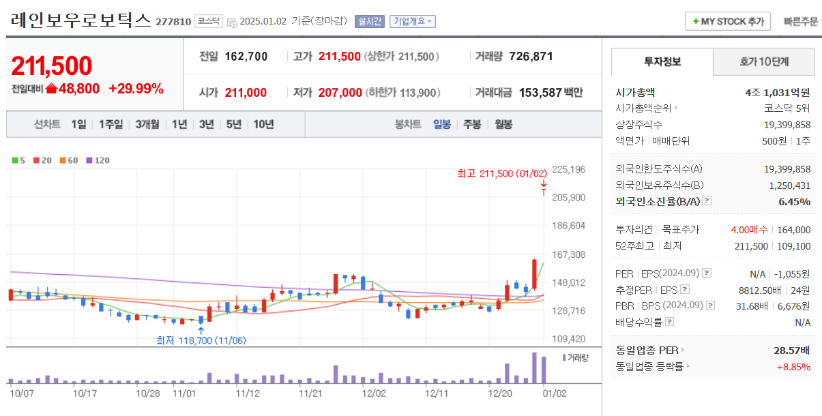Click 코스닥 5위 ranking value
This screenshot has width=822, height=416.
[787, 108]
